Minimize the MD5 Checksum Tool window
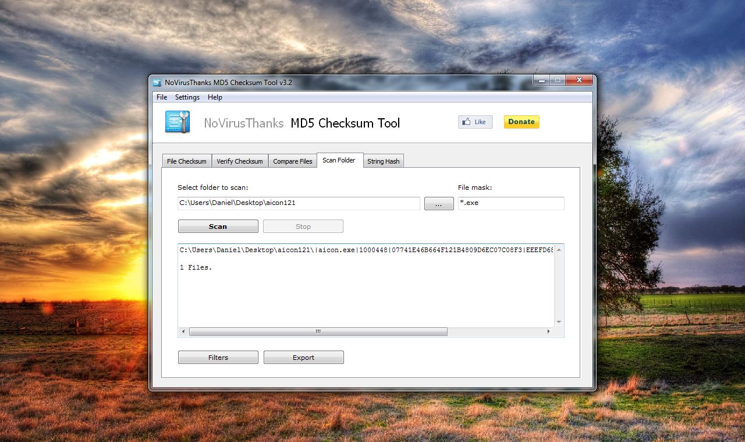745x442 pixels. pyautogui.click(x=542, y=80)
